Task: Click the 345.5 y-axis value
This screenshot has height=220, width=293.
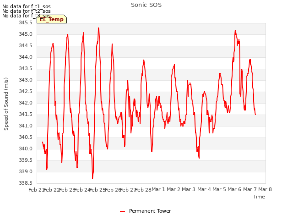Action: [26, 23]
